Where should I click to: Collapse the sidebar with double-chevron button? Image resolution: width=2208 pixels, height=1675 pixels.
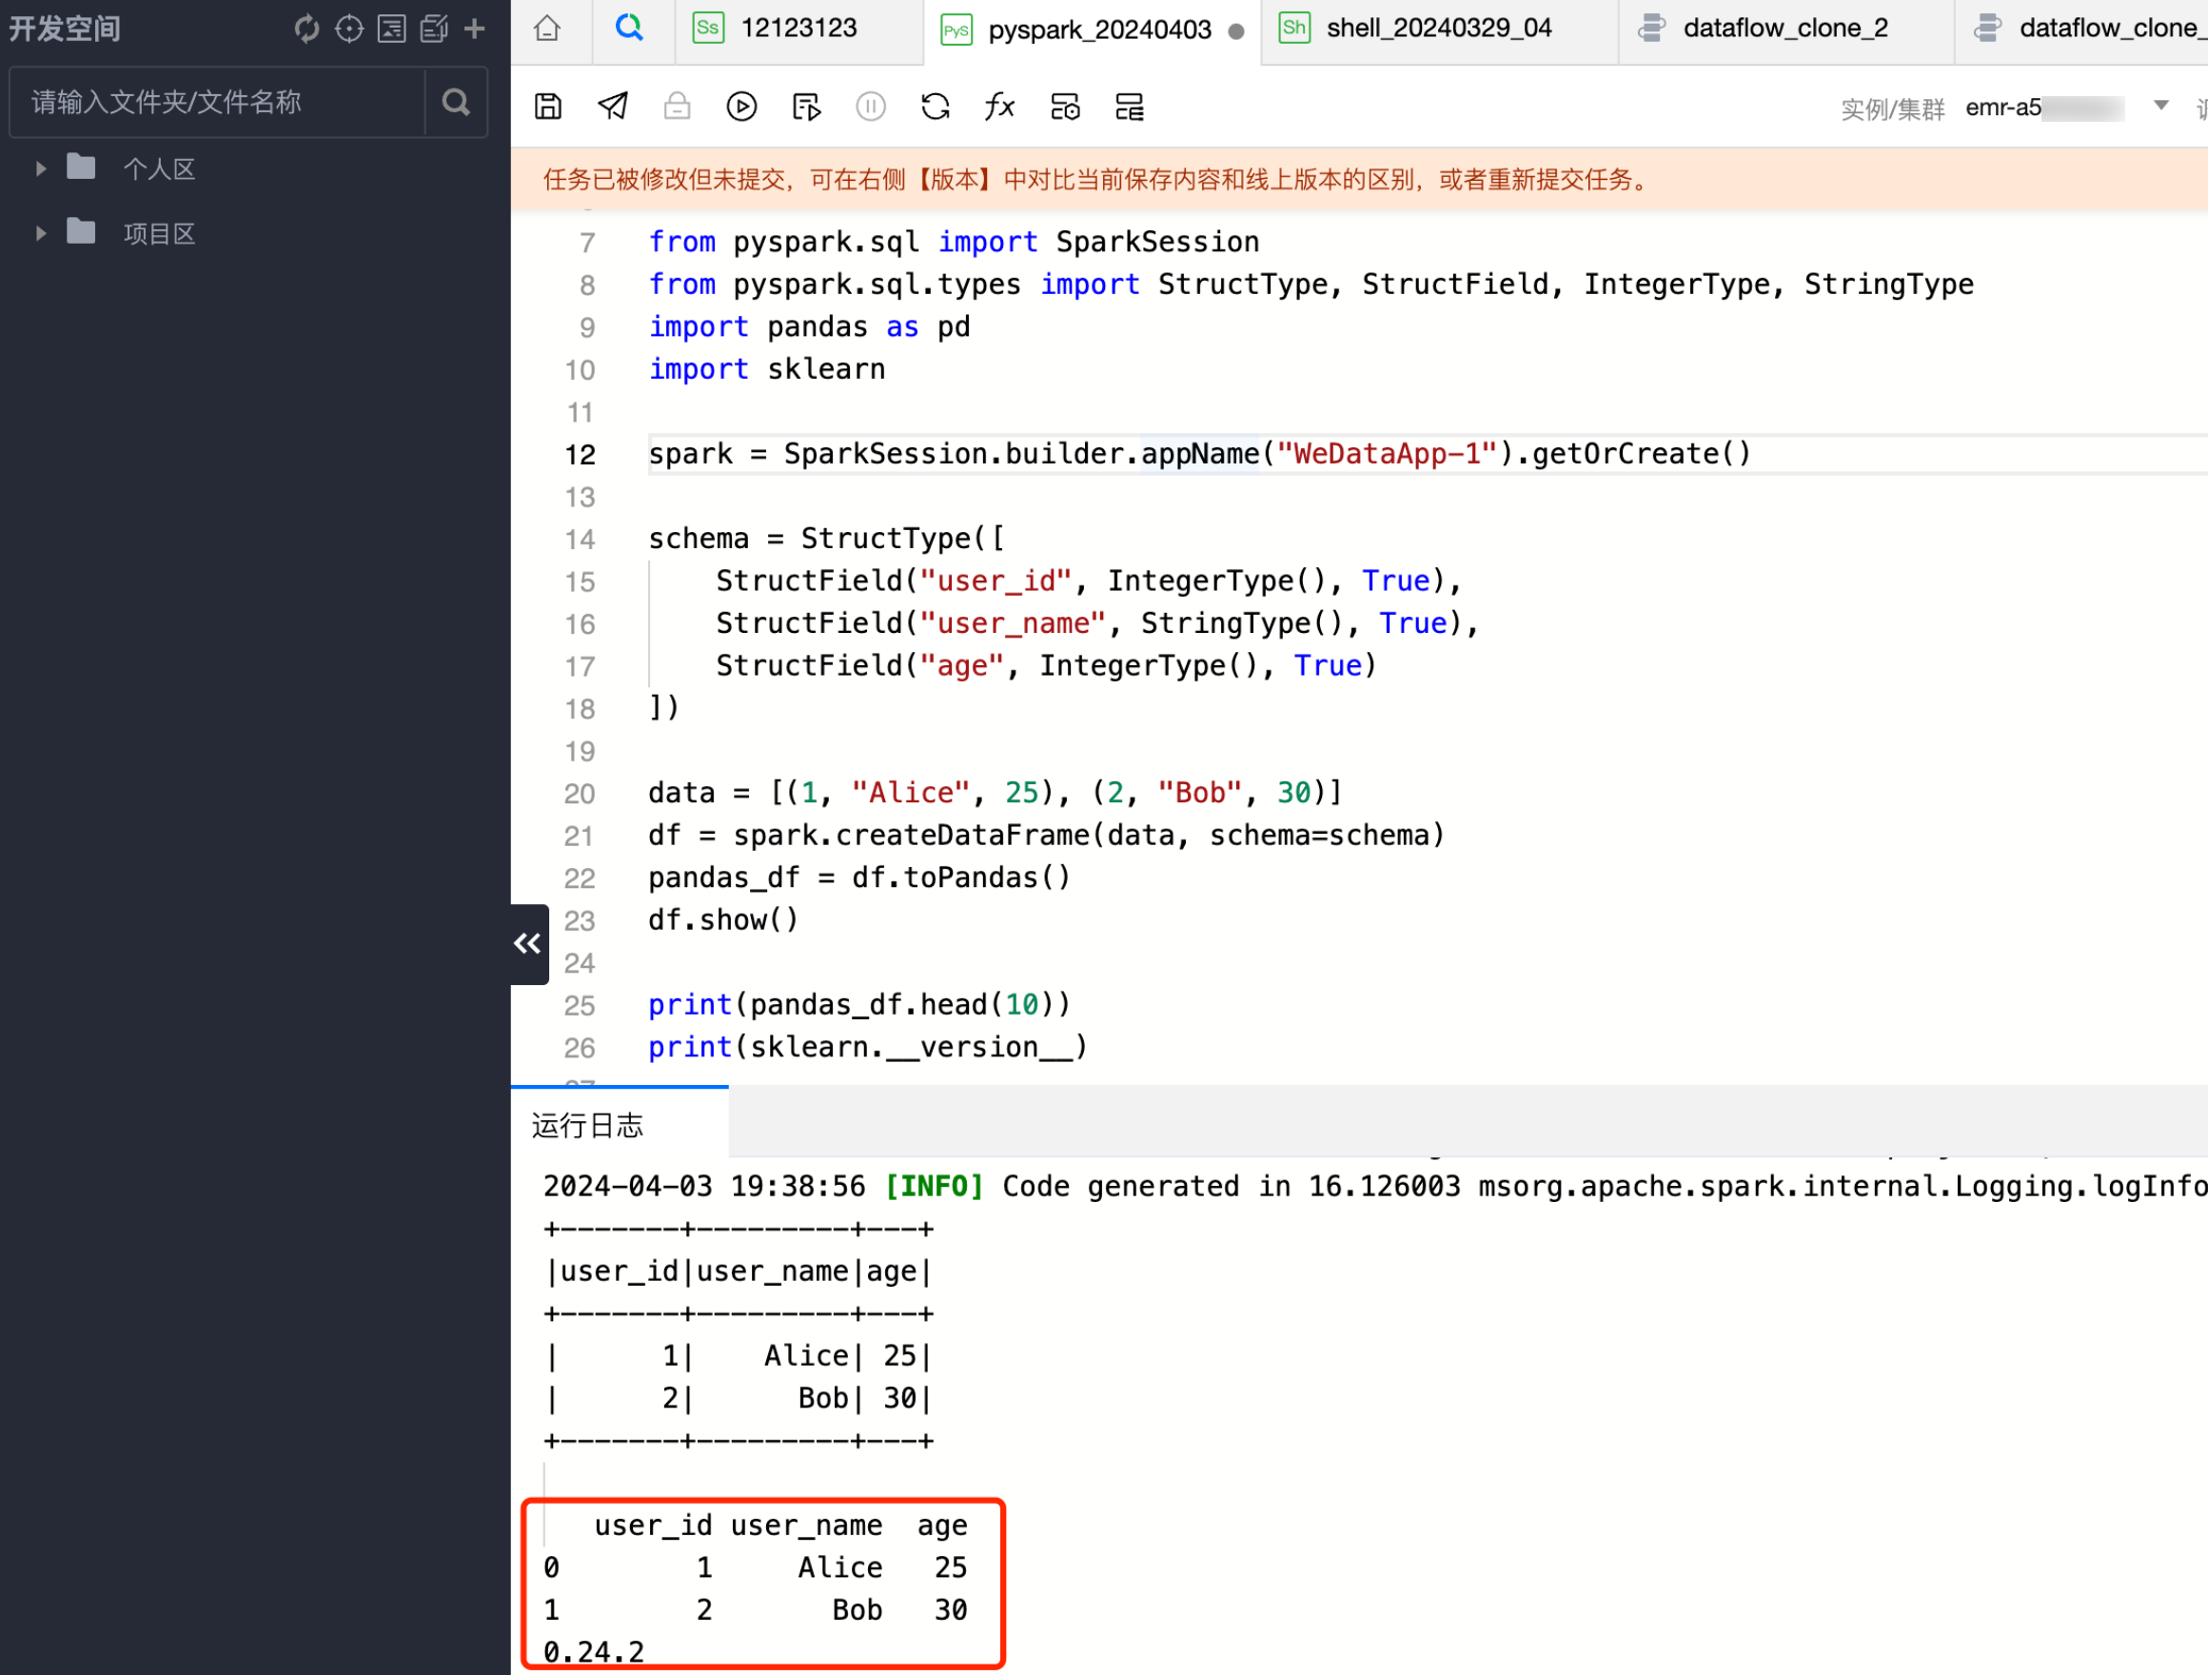click(x=528, y=943)
